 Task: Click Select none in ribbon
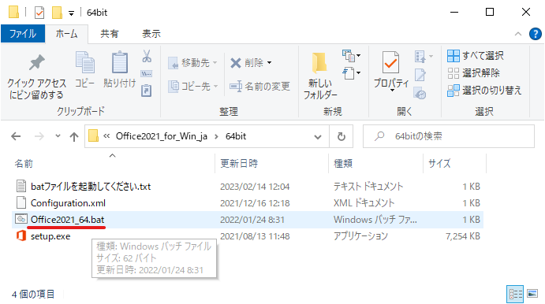473,73
